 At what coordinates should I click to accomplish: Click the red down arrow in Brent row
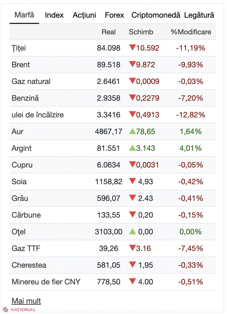click(132, 64)
